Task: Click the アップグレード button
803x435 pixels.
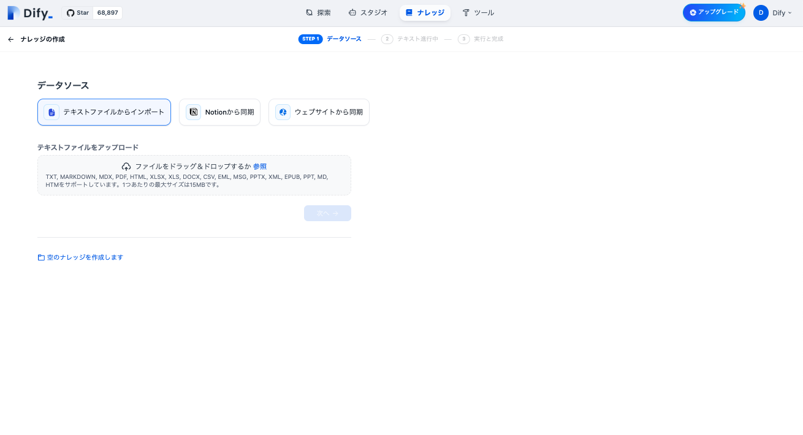Action: tap(714, 13)
